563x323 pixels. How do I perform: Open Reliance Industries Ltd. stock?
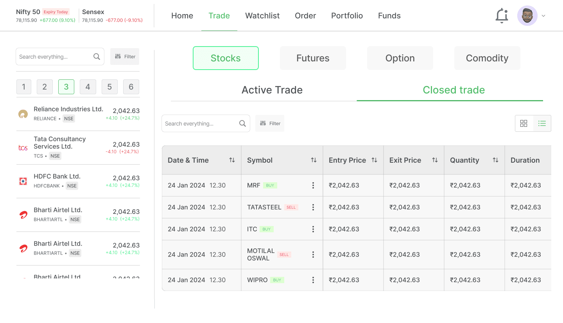(78, 114)
